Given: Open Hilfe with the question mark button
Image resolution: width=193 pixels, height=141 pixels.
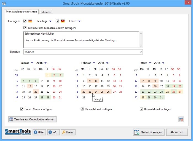Looking at the screenshot, I should click(39, 132).
